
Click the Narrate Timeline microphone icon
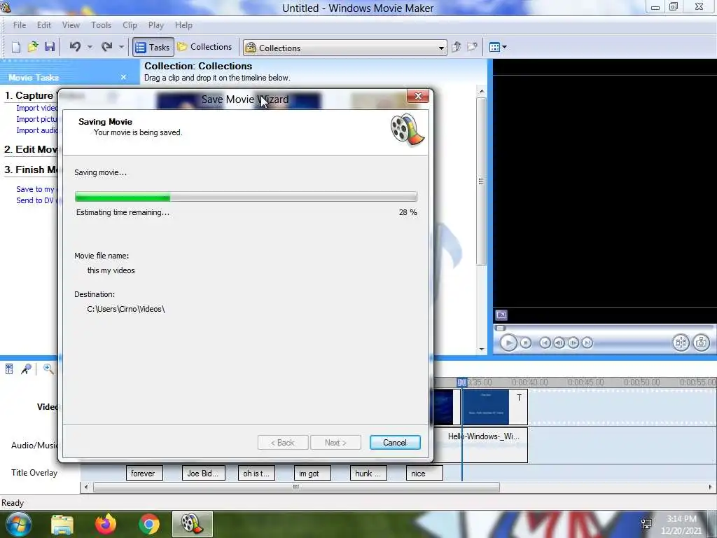(26, 368)
